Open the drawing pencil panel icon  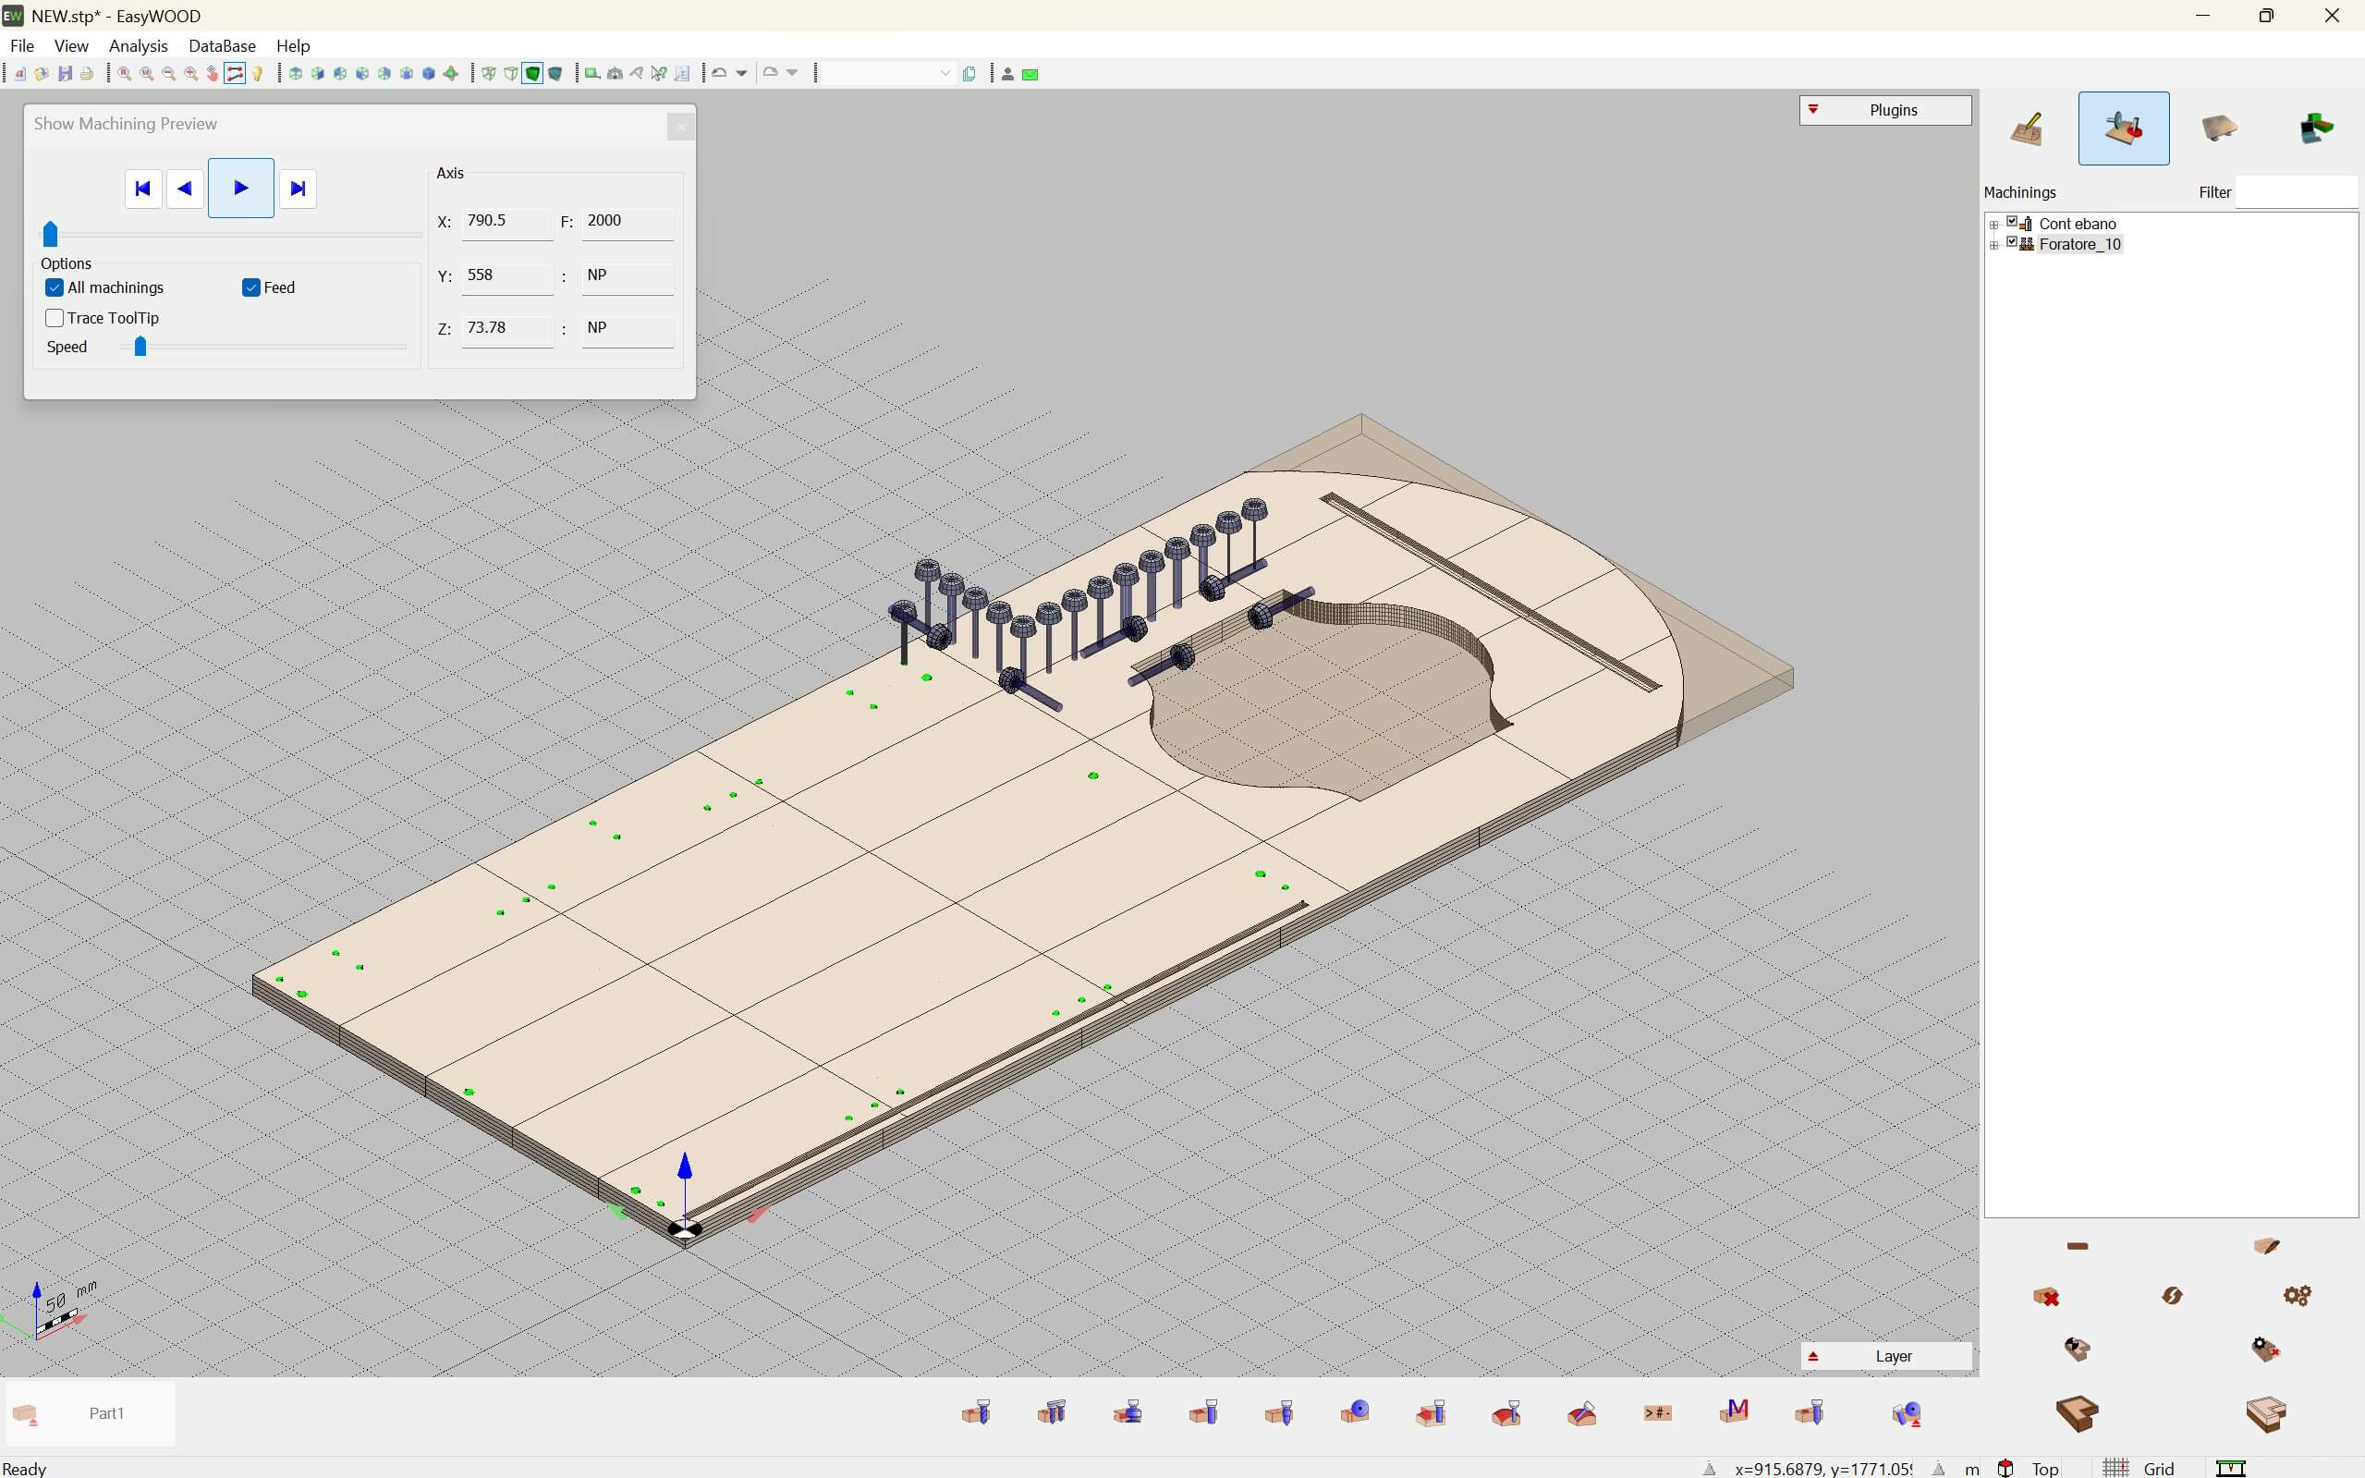coord(2027,128)
